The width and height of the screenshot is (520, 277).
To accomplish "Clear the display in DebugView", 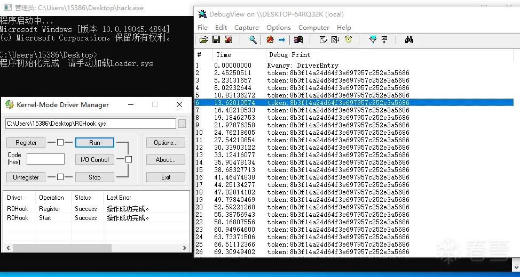I will click(270, 40).
